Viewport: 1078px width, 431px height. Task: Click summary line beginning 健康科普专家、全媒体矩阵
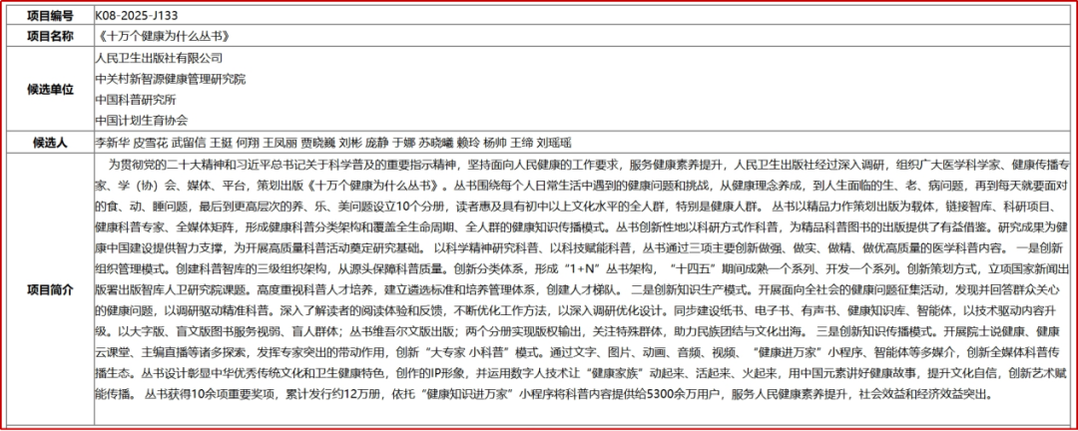pyautogui.click(x=583, y=226)
